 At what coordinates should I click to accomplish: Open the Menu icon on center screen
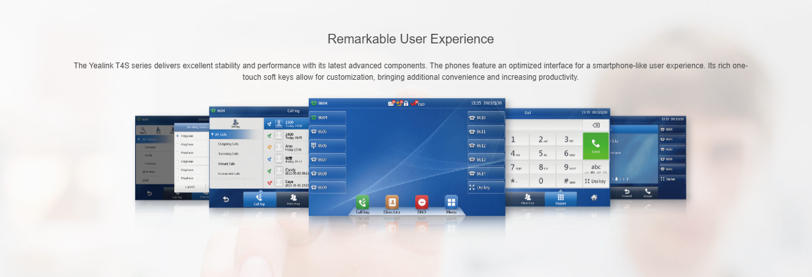[x=451, y=202]
